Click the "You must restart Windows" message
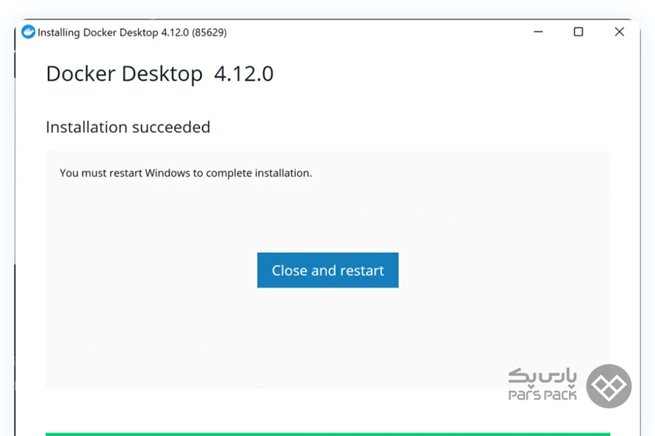The width and height of the screenshot is (655, 436). 186,173
